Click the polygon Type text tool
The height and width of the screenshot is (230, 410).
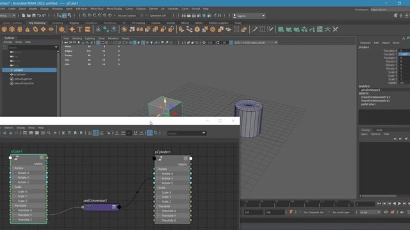point(79,29)
